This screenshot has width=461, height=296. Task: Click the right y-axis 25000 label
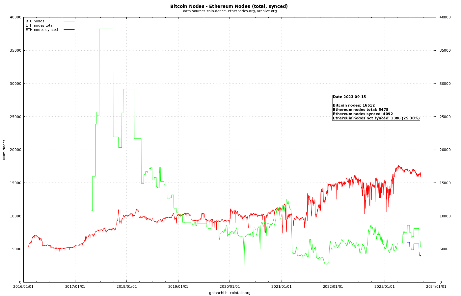point(445,117)
